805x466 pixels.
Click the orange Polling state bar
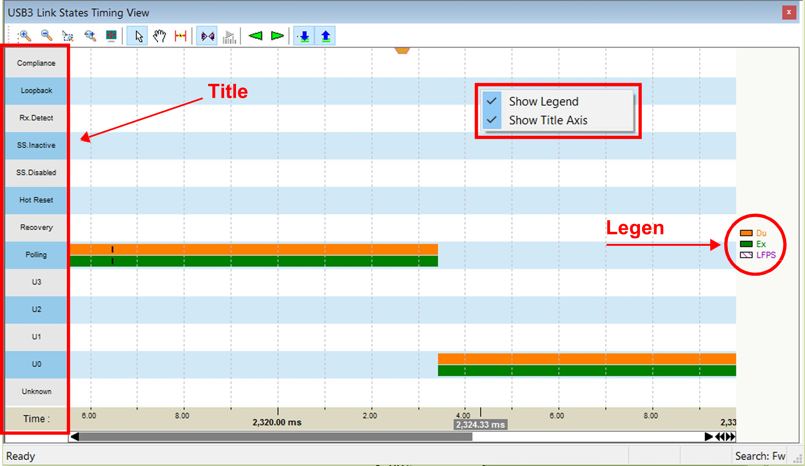click(x=254, y=249)
